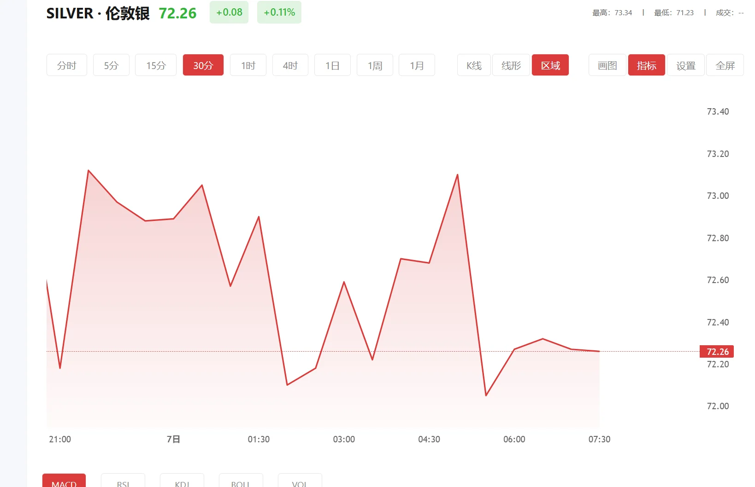The height and width of the screenshot is (487, 755).
Task: Enter fullscreen with the 全屏 button
Action: pos(725,65)
